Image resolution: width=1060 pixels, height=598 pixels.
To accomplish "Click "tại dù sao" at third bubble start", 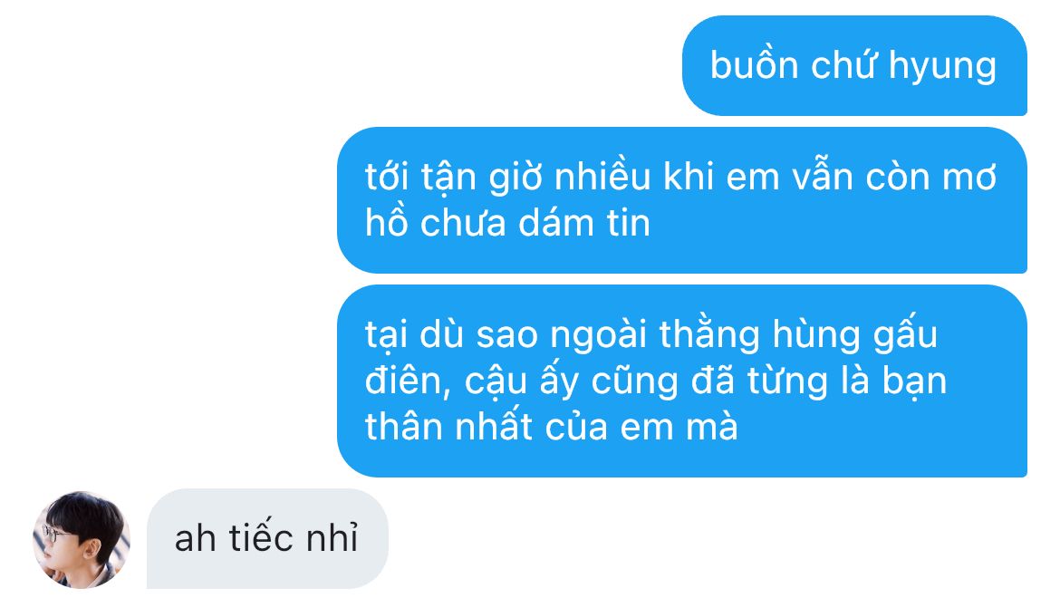I will coord(451,335).
